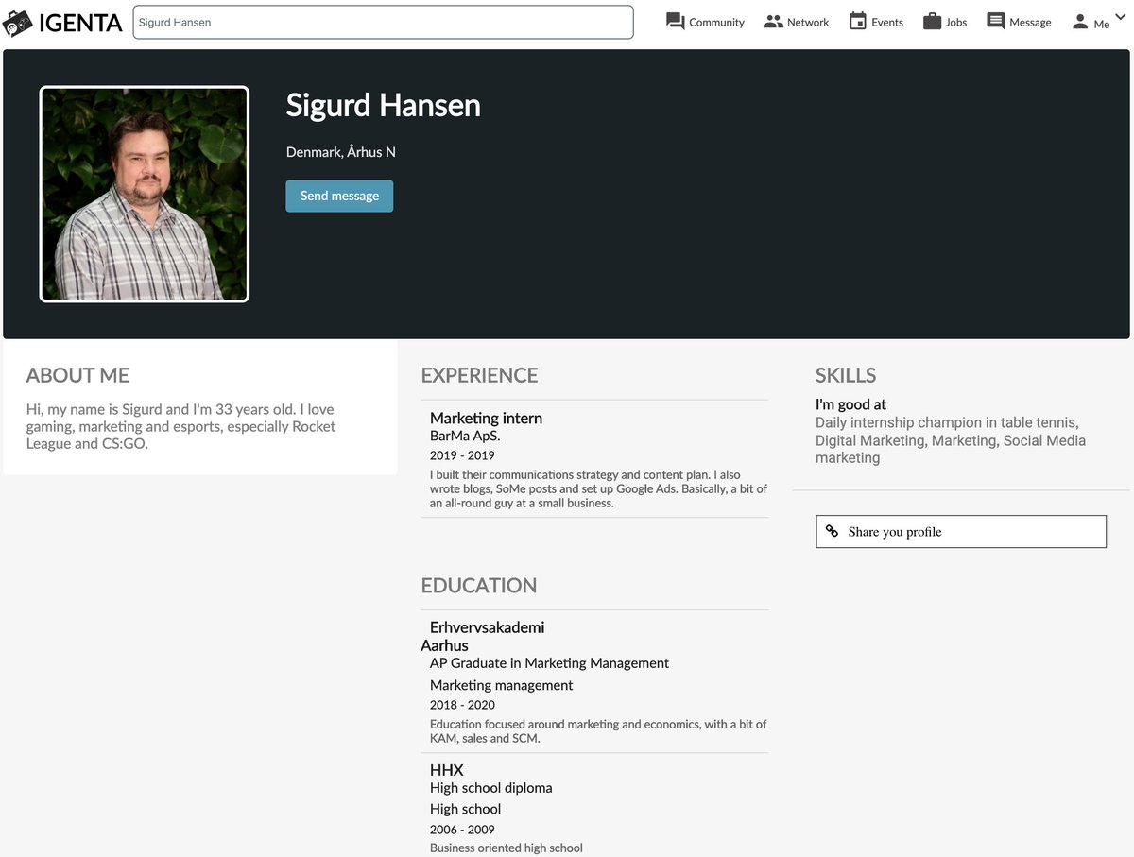
Task: Click the 2018 - 2020 date range
Action: pos(462,705)
